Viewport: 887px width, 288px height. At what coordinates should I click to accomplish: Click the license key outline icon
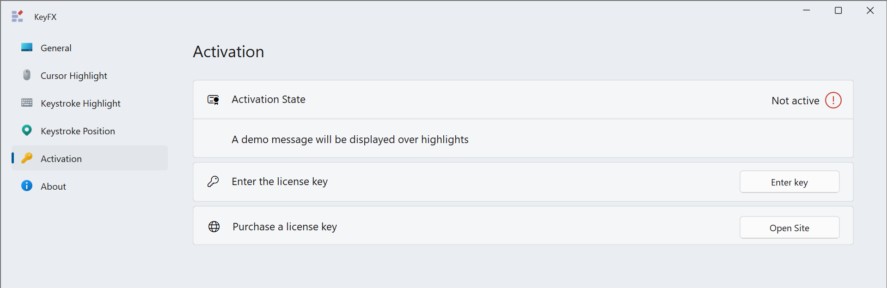(213, 181)
